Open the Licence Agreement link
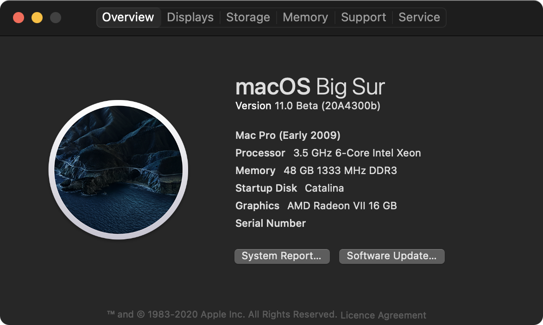 click(x=383, y=315)
